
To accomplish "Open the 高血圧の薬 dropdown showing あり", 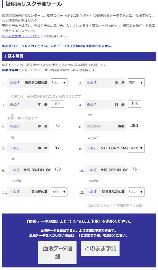I will click(59, 192).
